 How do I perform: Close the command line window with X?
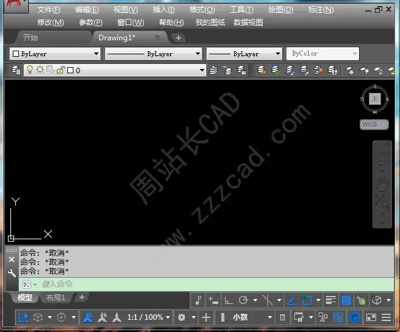12,259
